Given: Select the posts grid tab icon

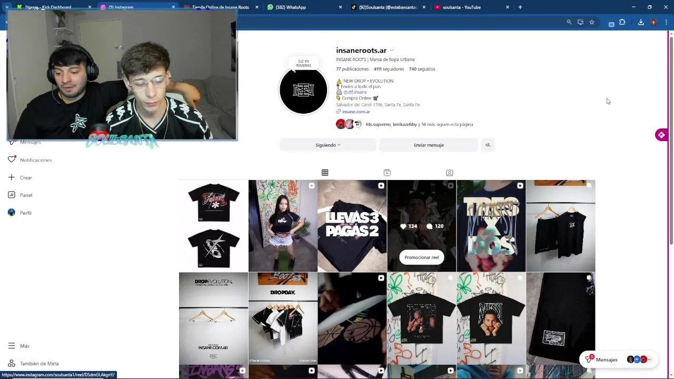Looking at the screenshot, I should [325, 173].
